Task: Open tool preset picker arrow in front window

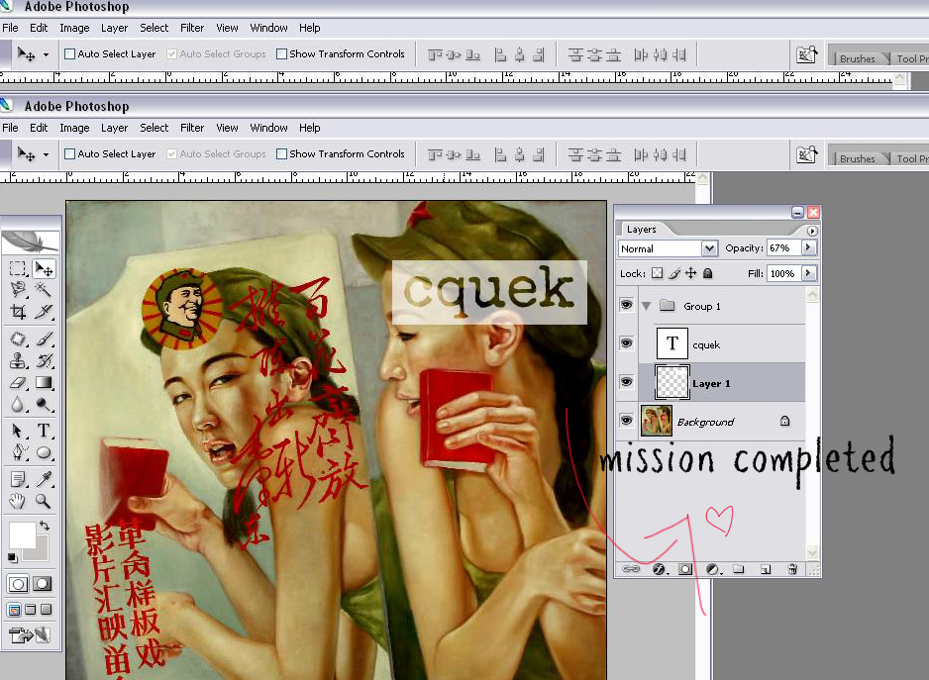Action: tap(46, 155)
